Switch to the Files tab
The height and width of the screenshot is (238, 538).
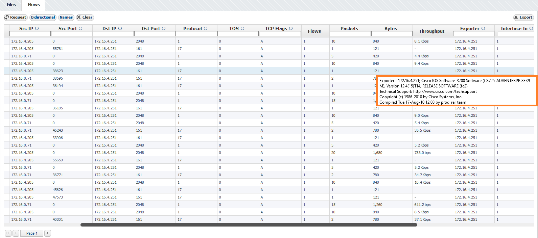(11, 5)
